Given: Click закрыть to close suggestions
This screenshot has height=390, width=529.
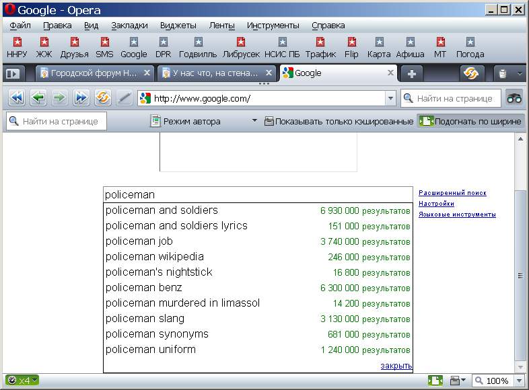Looking at the screenshot, I should pos(396,366).
